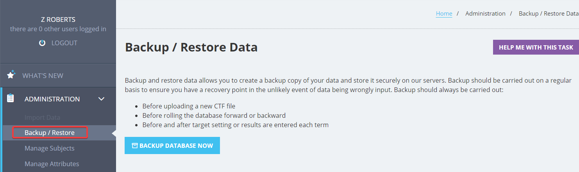Click the Z ROBERTS user name

(58, 20)
